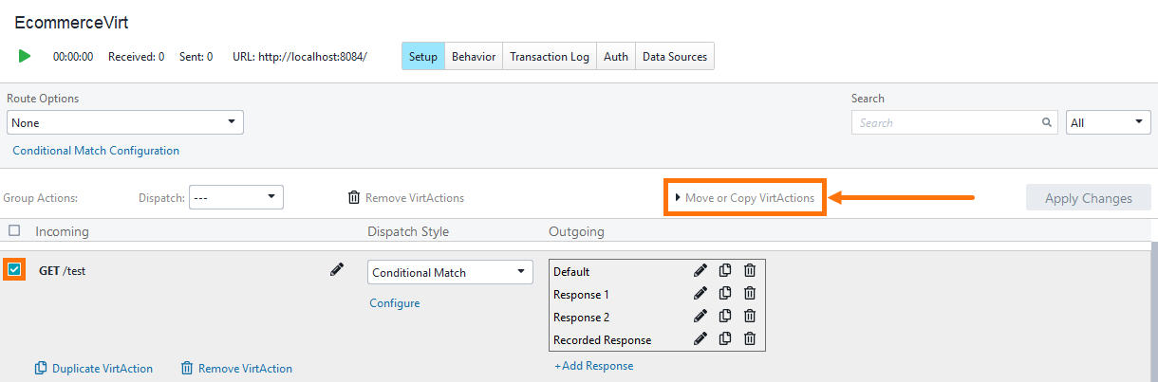Duplicate Response 1

[725, 293]
